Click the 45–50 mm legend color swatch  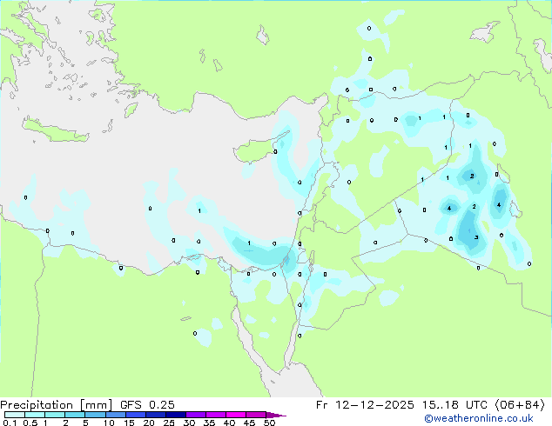point(256,415)
